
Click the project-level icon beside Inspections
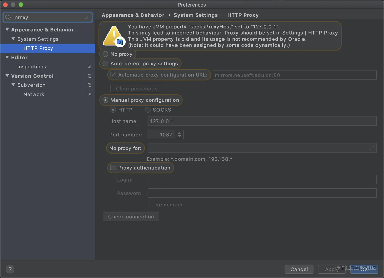point(89,67)
